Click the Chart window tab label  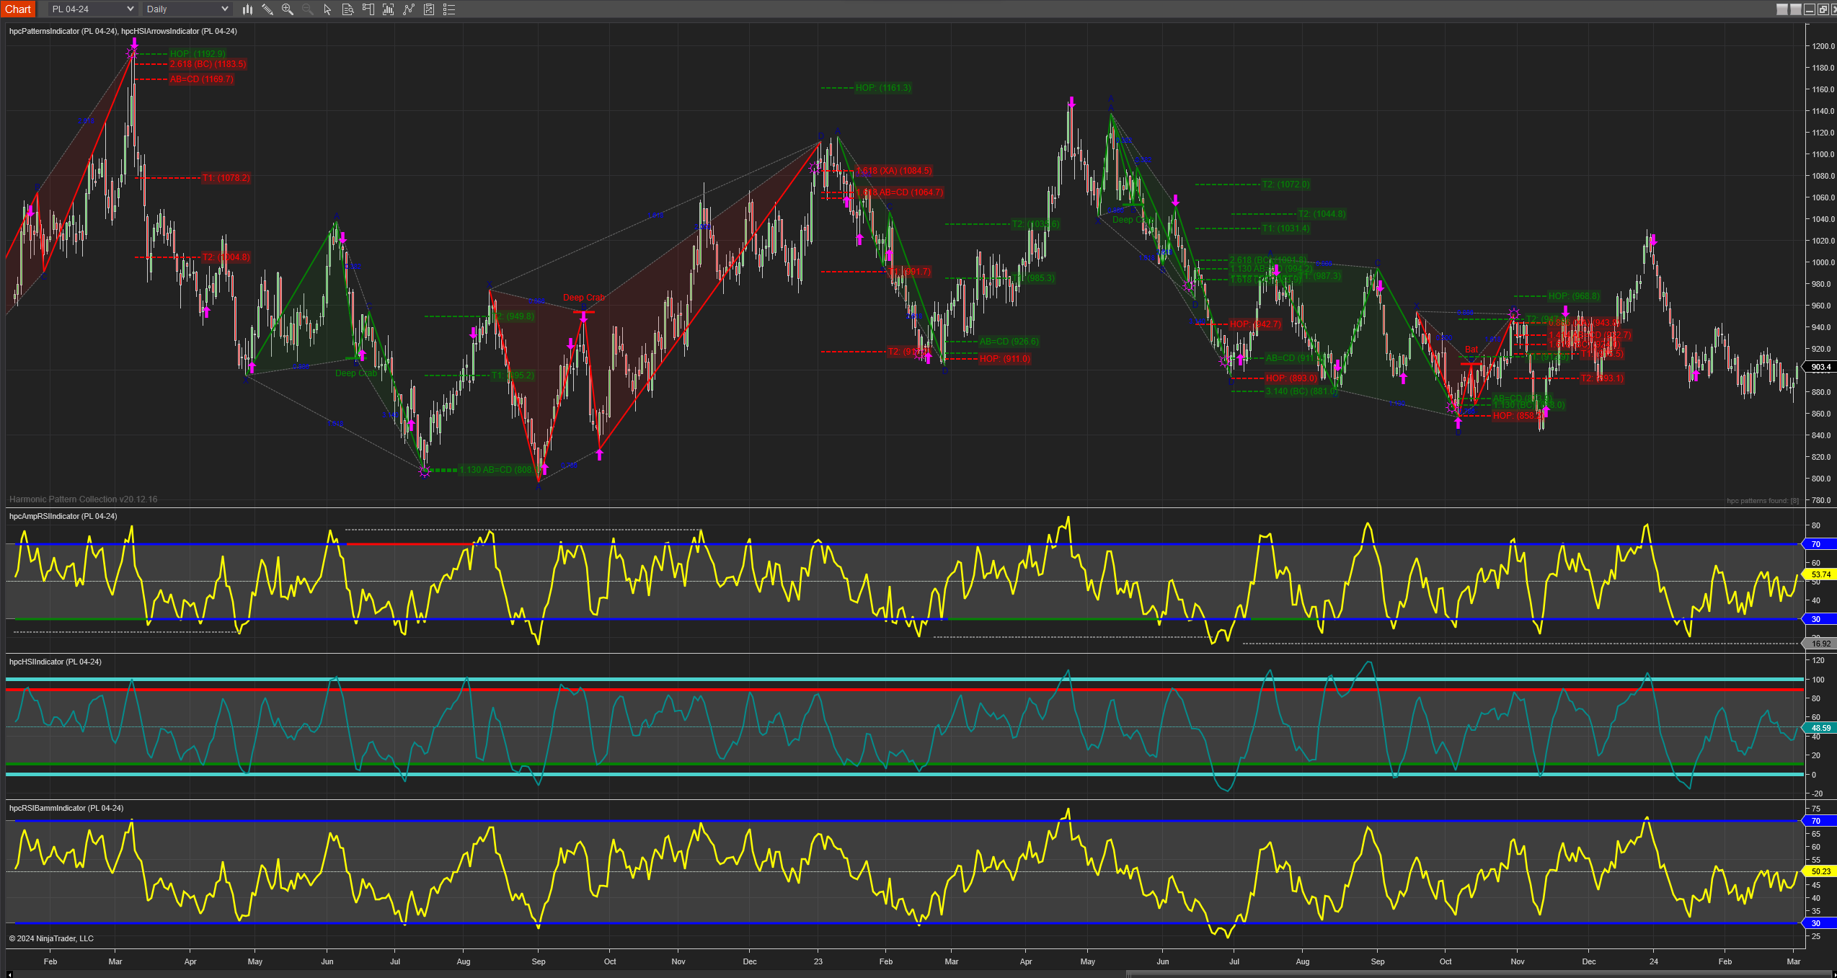(18, 9)
